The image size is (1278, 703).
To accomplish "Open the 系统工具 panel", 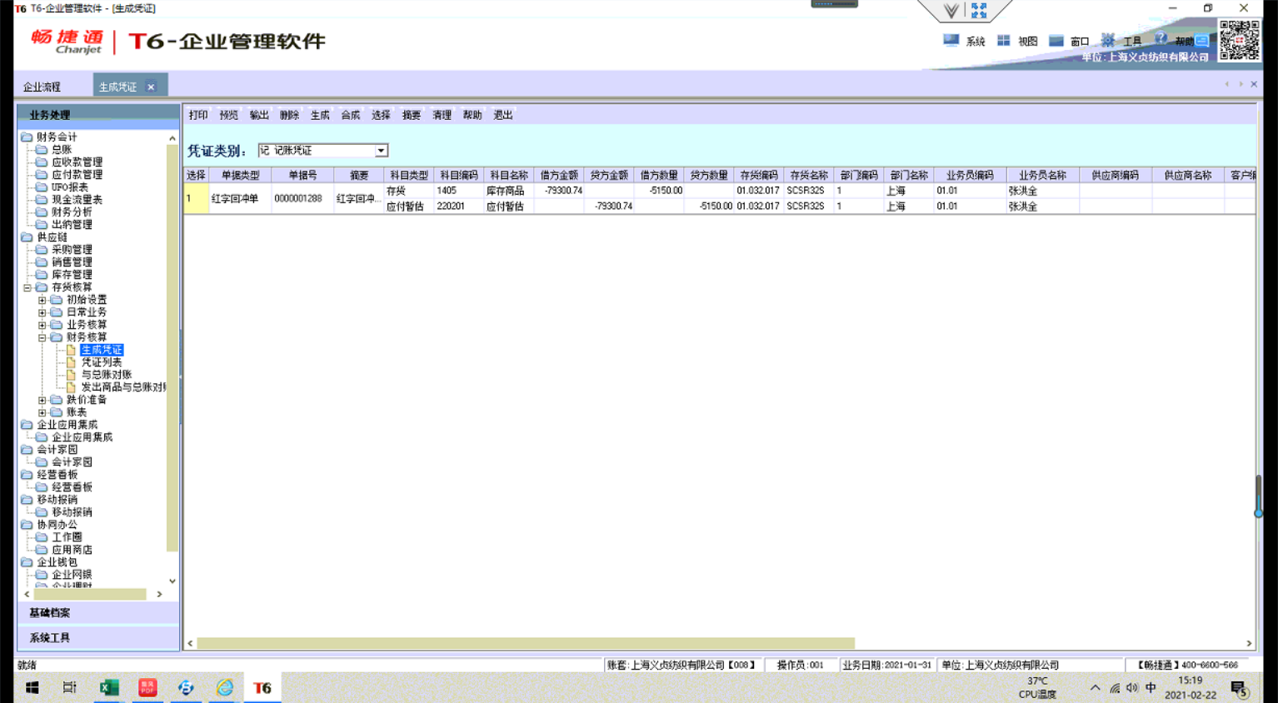I will pyautogui.click(x=98, y=638).
